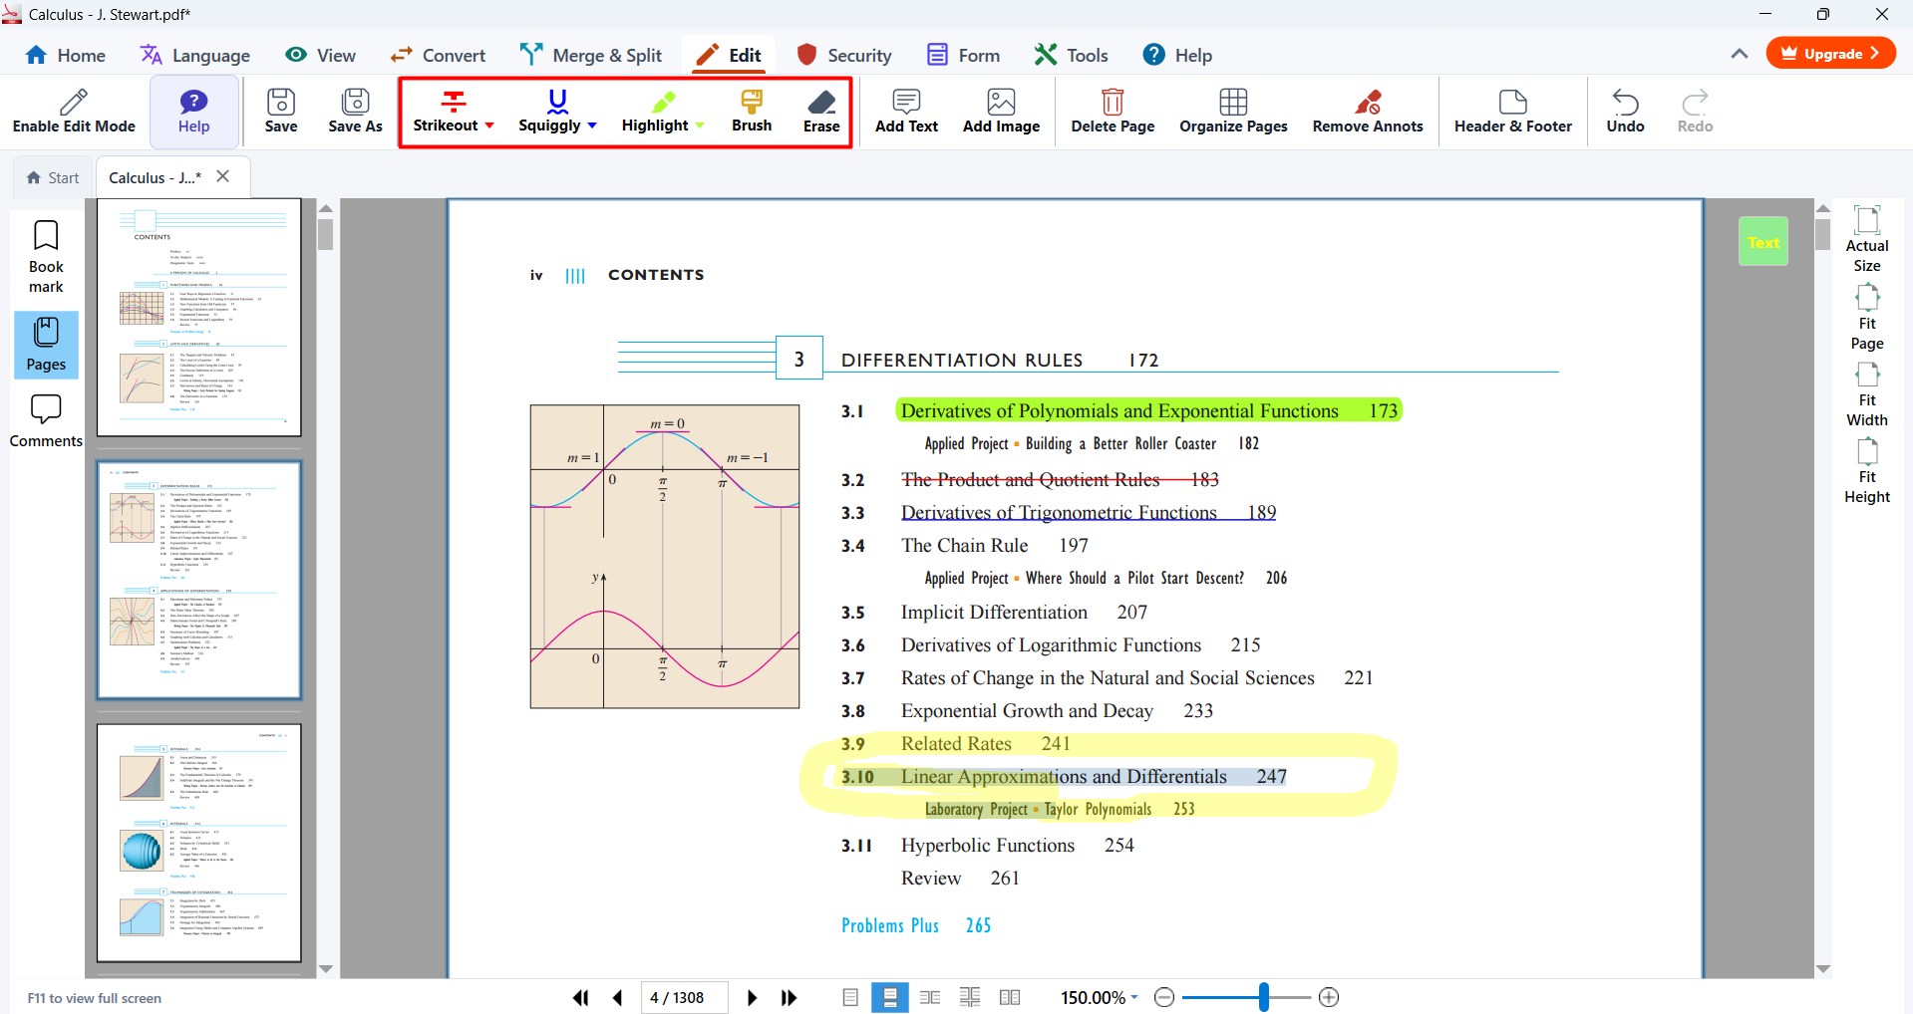
Task: Click the Undo arrow
Action: click(x=1625, y=111)
